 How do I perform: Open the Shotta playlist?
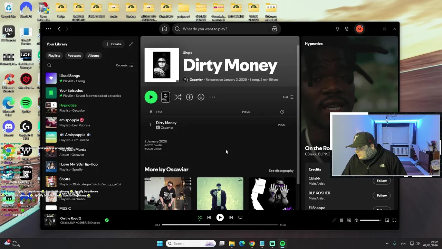90,182
